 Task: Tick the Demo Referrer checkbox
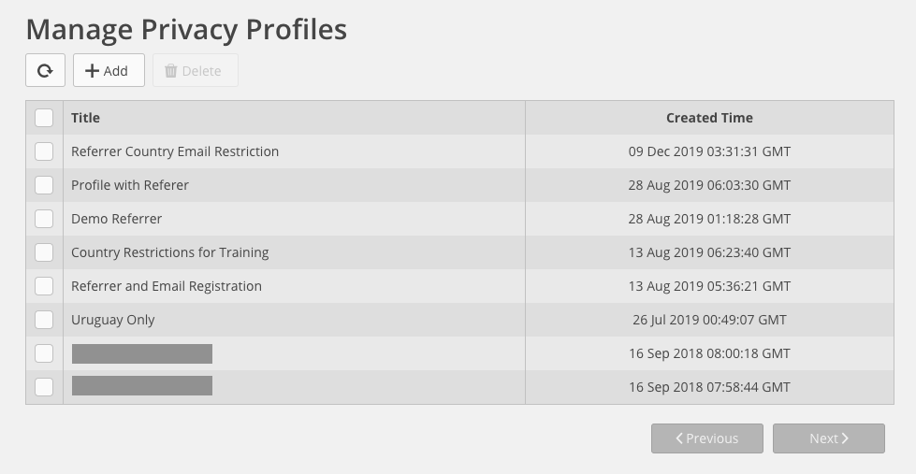[44, 219]
